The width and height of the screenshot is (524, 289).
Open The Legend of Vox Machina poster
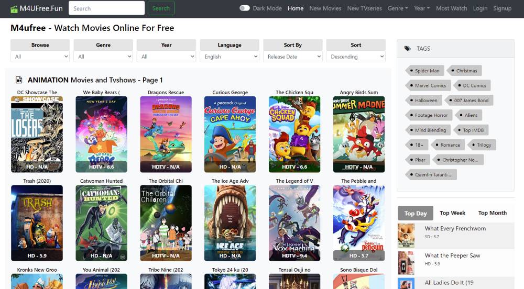pyautogui.click(x=294, y=223)
